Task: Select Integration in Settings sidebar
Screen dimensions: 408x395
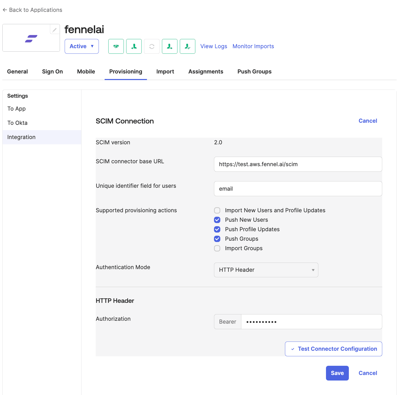Action: pos(42,137)
